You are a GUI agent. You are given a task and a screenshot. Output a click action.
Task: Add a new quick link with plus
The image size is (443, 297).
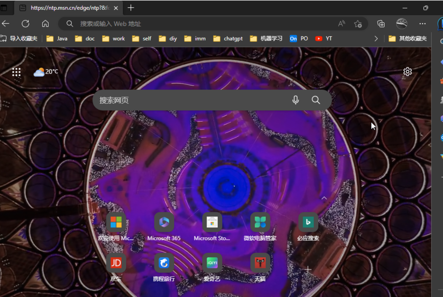(x=308, y=269)
